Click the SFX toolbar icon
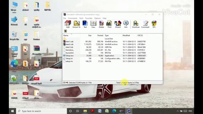Screen dimensions: 203x114 [154, 24]
